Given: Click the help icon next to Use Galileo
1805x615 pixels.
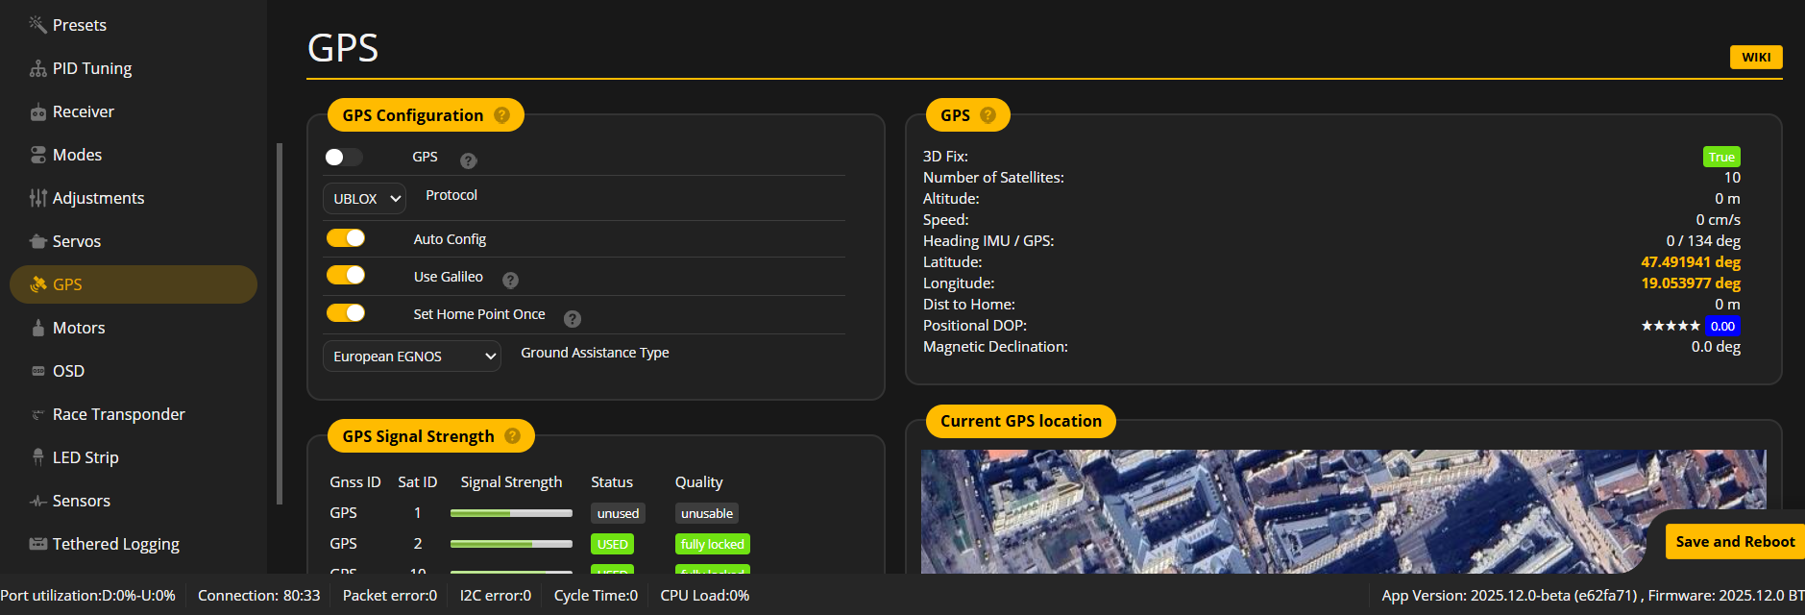Looking at the screenshot, I should point(510,280).
